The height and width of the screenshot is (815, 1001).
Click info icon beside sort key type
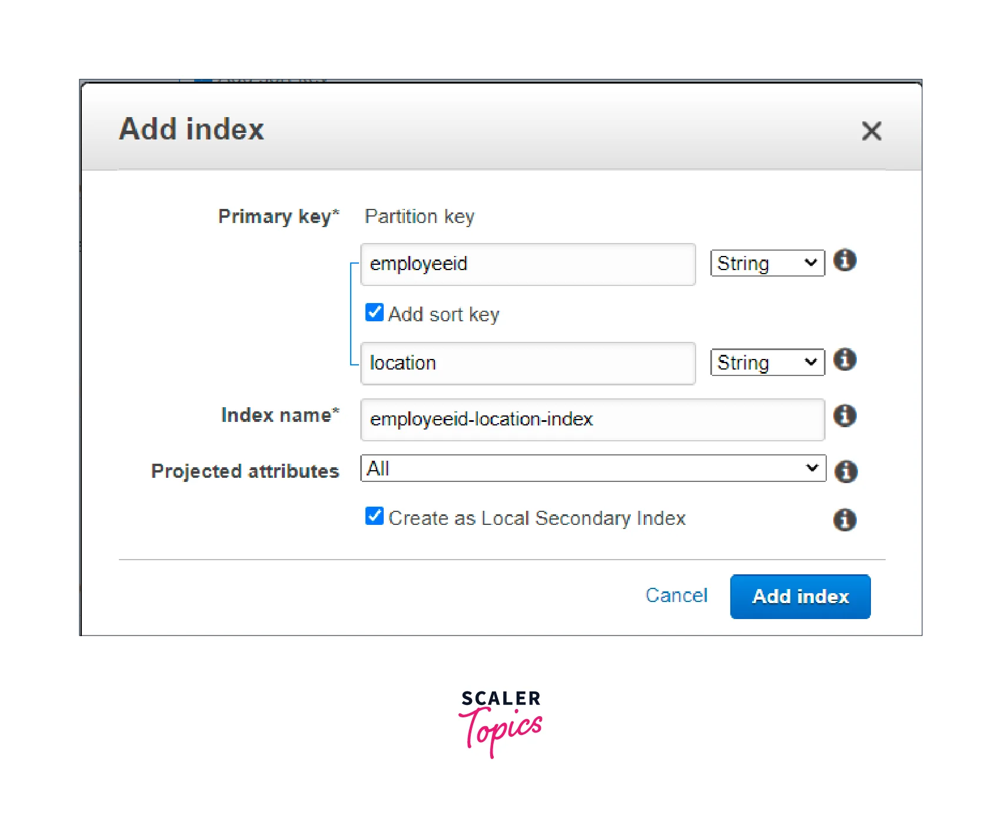pyautogui.click(x=844, y=360)
